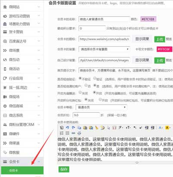The width and height of the screenshot is (173, 177).
Task: Click the people icon beside 微粉丝管理CRM
Action: [5, 125]
